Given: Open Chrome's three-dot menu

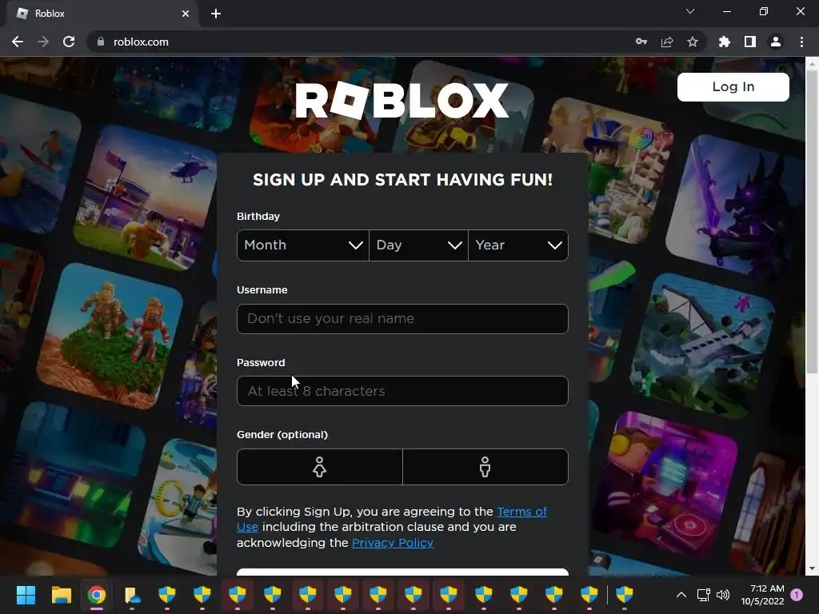Looking at the screenshot, I should point(801,42).
